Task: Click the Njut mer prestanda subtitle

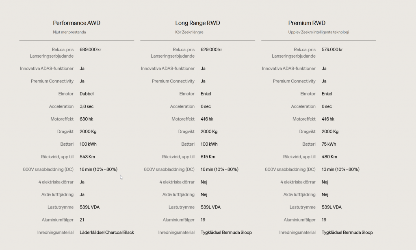Action: 69,32
